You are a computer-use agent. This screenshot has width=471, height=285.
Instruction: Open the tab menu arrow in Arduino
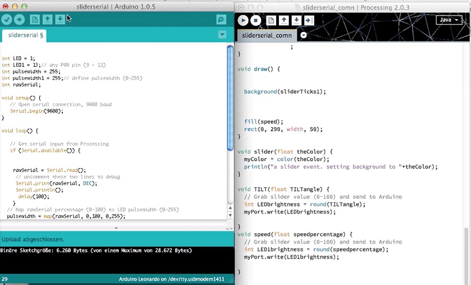pos(222,35)
